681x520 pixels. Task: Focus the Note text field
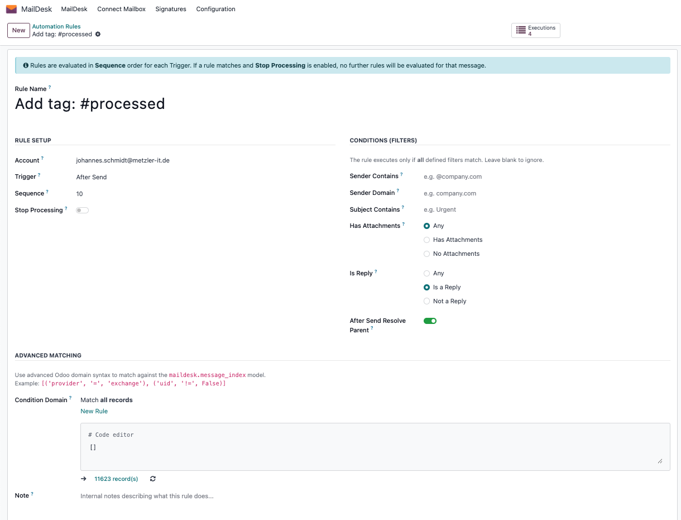coord(375,496)
